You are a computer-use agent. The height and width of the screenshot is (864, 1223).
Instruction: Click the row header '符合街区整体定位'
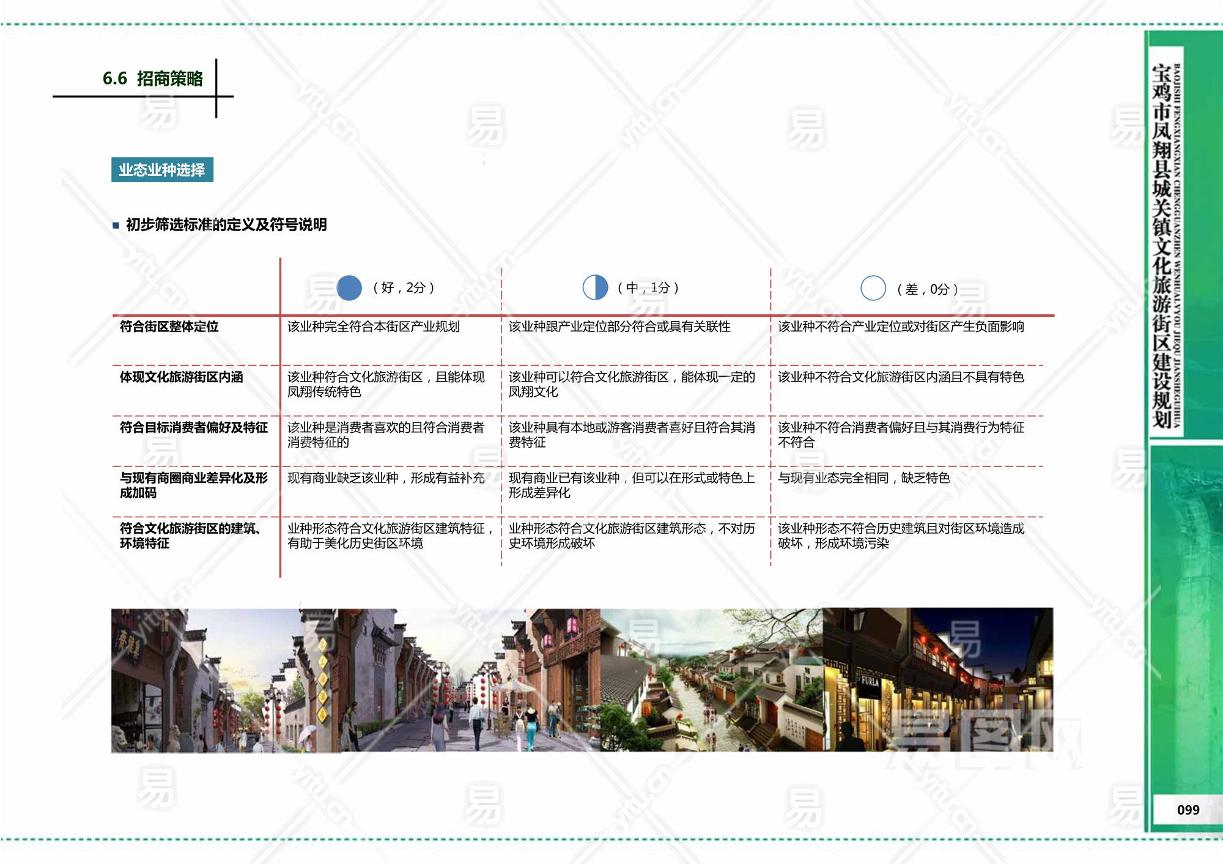coord(169,327)
